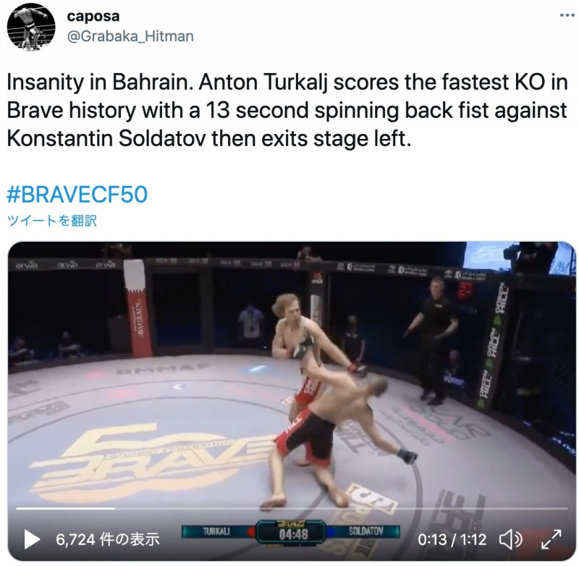Click the 04:48 round clock overlay
The image size is (579, 566).
[293, 534]
